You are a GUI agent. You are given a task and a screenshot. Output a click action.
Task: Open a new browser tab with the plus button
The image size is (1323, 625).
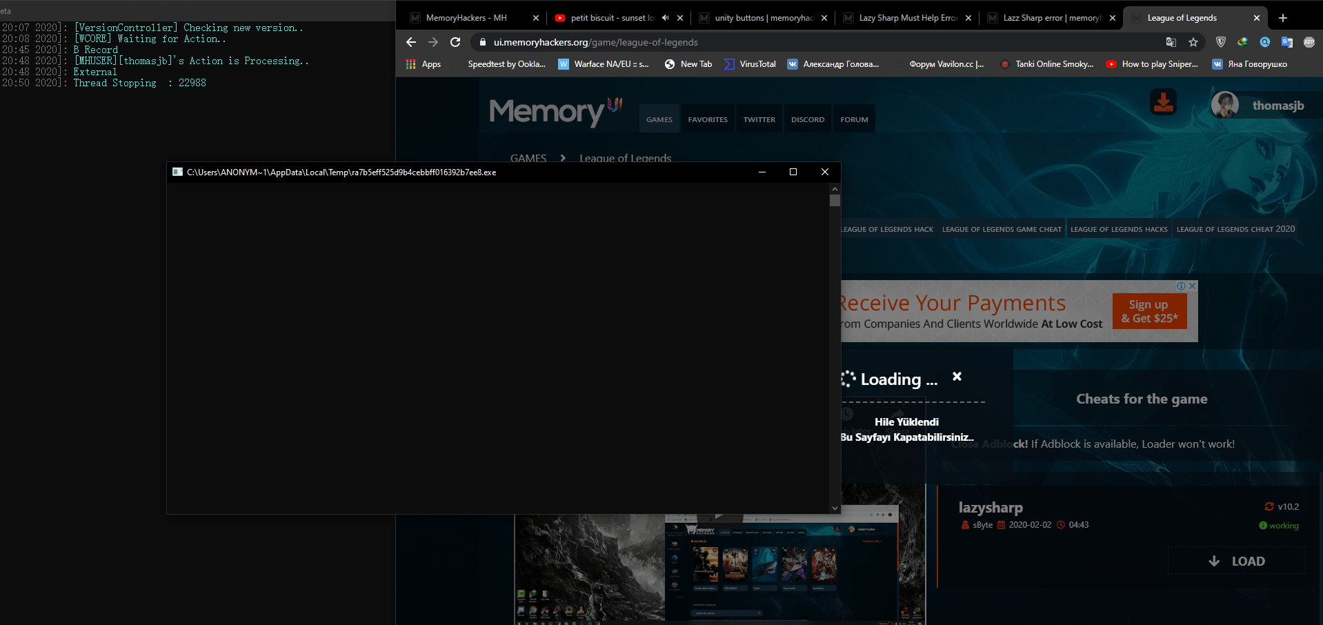[1283, 18]
